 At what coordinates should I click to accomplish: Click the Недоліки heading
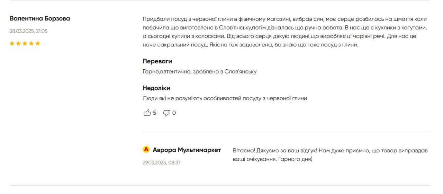tap(156, 88)
